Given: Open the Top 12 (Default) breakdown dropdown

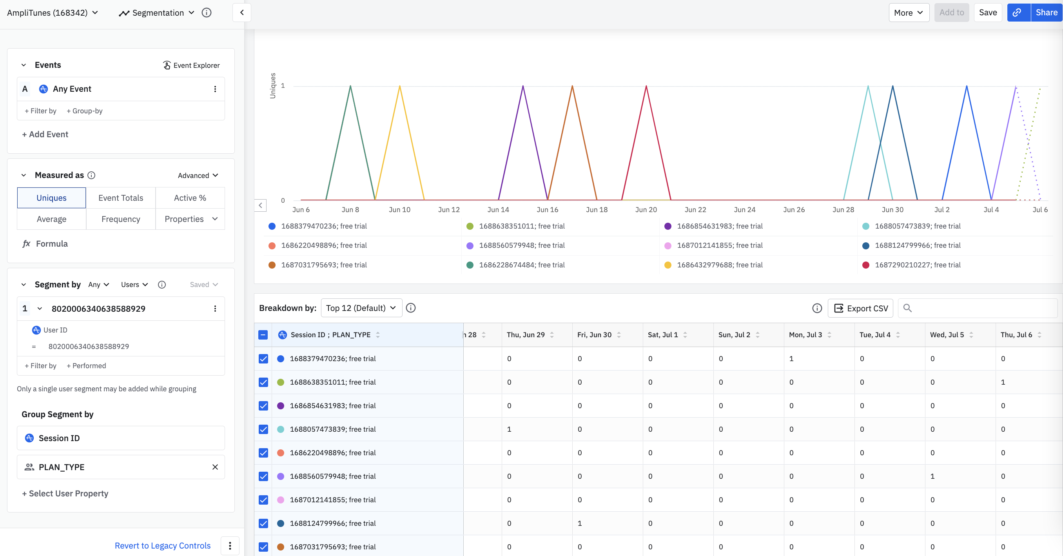Looking at the screenshot, I should 361,308.
